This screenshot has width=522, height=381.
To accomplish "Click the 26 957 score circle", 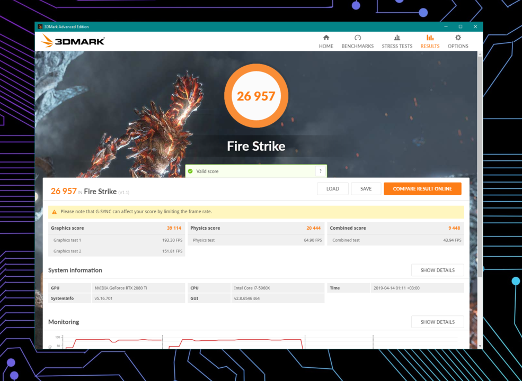I will click(x=256, y=96).
